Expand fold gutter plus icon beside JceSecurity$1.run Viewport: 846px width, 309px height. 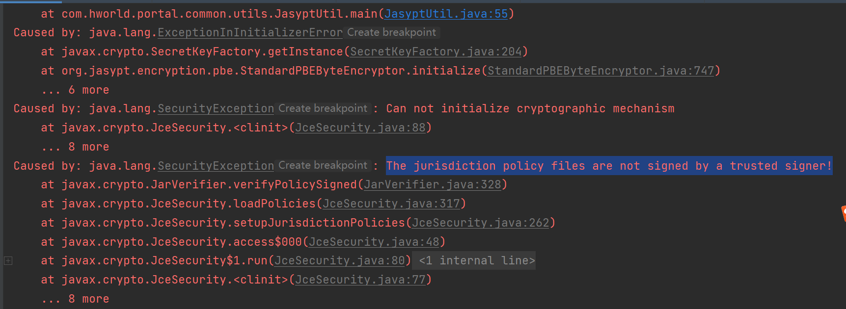(8, 260)
